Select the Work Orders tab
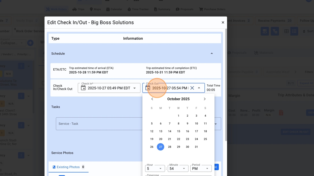314x176 pixels. (x=56, y=9)
